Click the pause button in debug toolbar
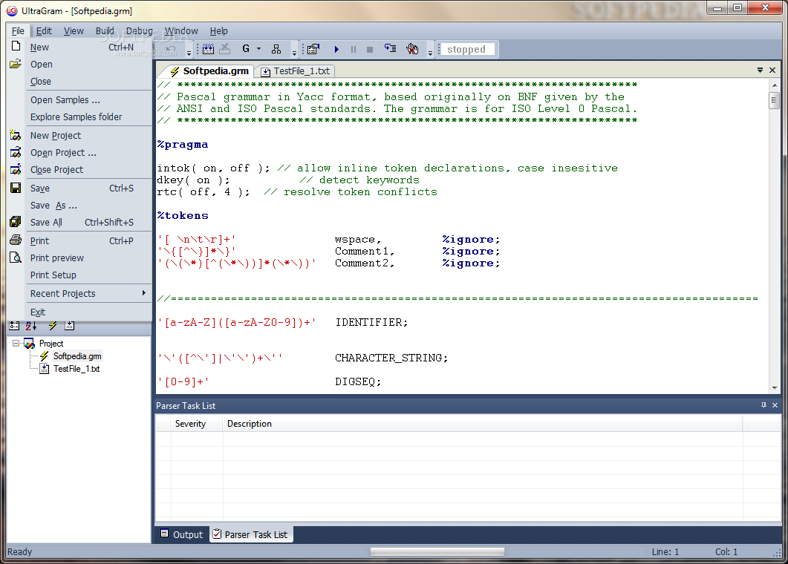 (x=354, y=49)
